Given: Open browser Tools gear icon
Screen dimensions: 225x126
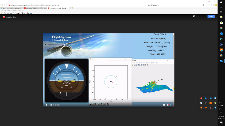Looking at the screenshot, I should click(x=214, y=5).
